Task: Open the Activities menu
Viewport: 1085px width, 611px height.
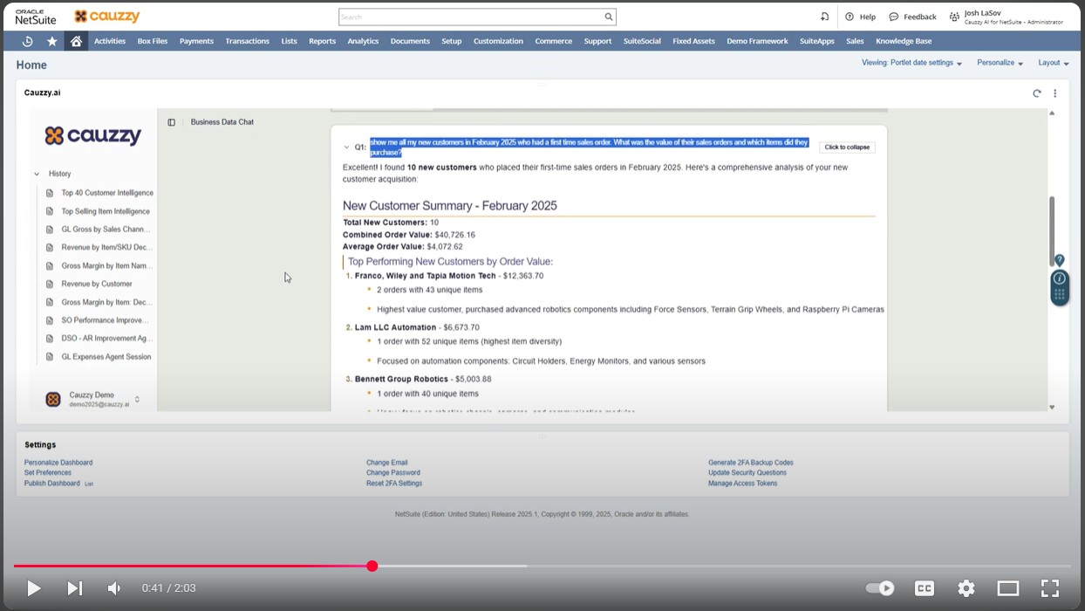Action: [x=110, y=41]
